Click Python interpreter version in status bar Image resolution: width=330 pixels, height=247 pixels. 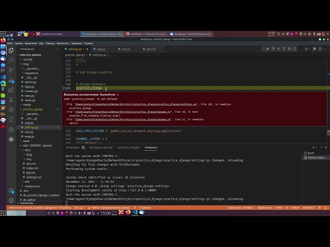tap(40, 208)
